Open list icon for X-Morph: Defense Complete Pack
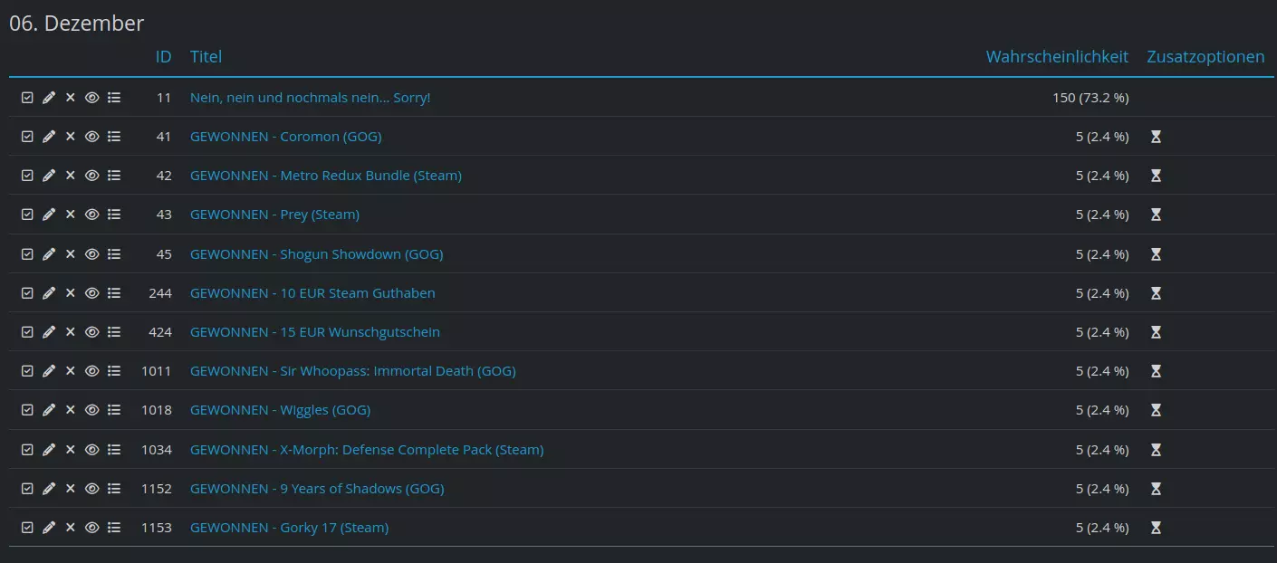Viewport: 1277px width, 563px height. pos(114,450)
